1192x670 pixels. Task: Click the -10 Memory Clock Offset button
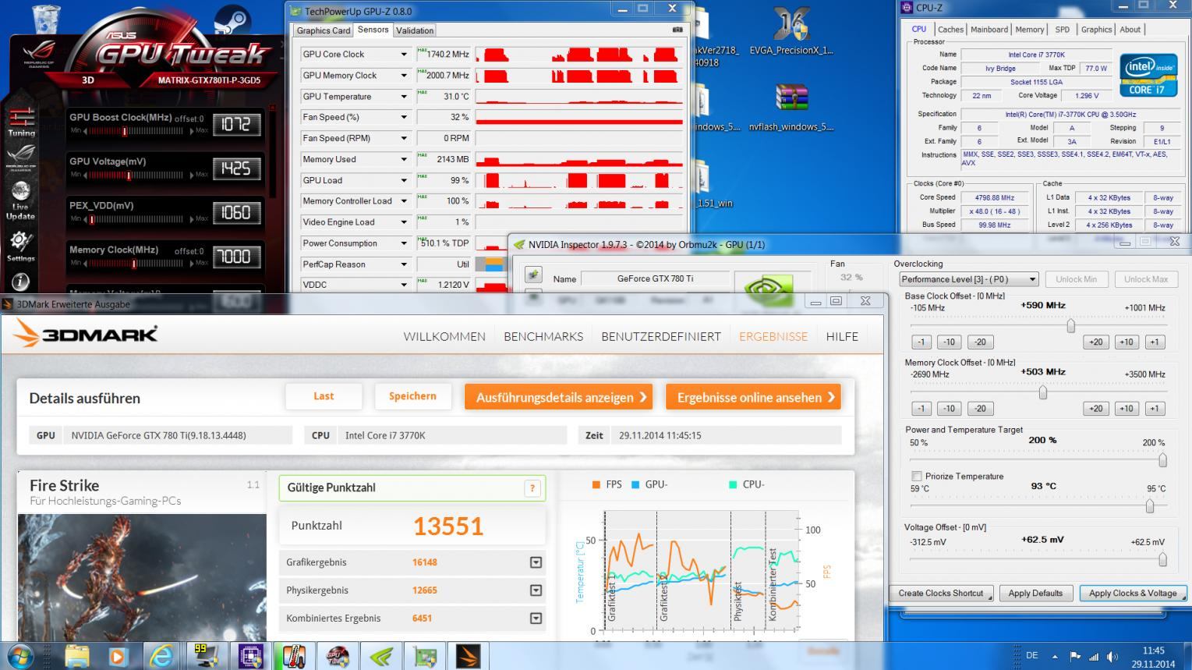pos(949,409)
